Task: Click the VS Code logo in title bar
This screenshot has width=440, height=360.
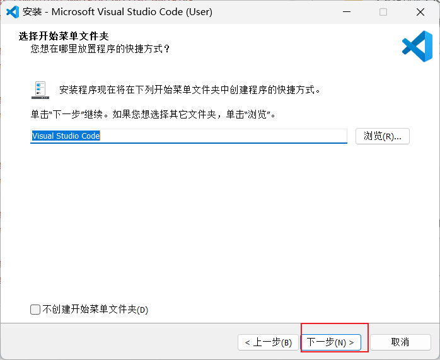Action: [13, 12]
